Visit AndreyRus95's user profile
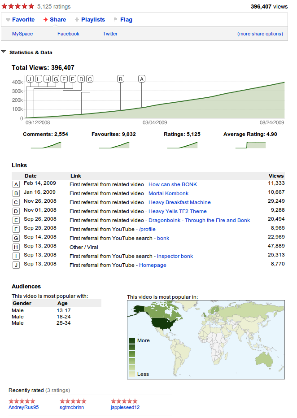Viewport: 297px width, 418px height. tap(23, 407)
